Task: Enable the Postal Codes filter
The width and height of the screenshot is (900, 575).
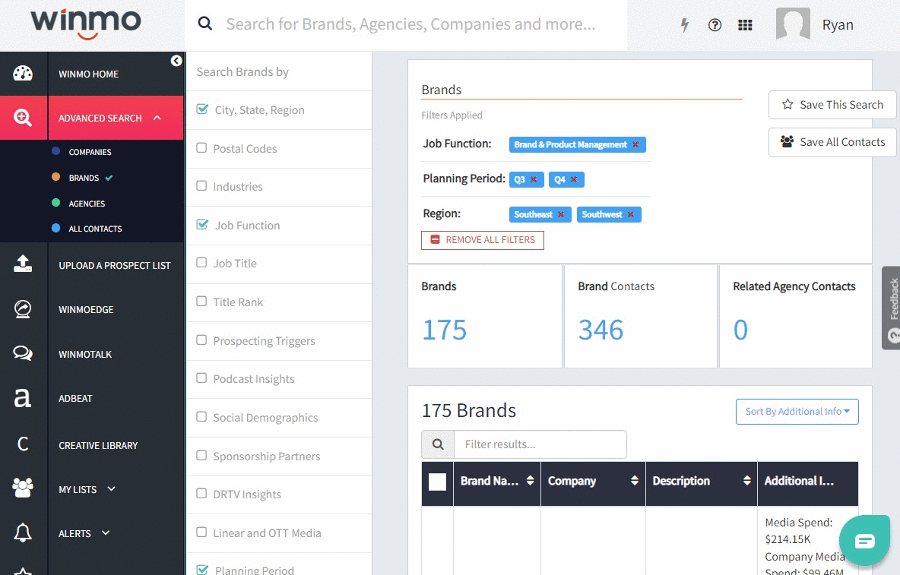Action: click(x=201, y=148)
